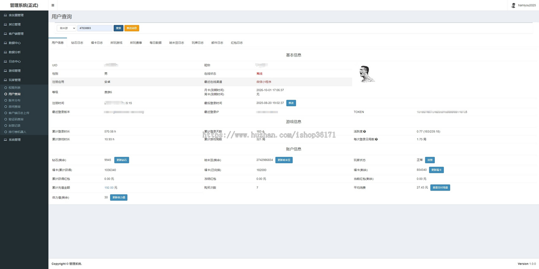The height and width of the screenshot is (269, 539).
Task: Click the laptop icon beside 系统管理
Action: [5, 140]
